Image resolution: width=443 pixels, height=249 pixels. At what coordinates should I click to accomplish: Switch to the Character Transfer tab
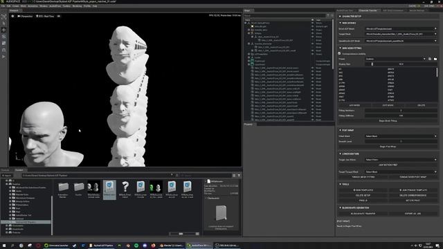[x=368, y=10]
